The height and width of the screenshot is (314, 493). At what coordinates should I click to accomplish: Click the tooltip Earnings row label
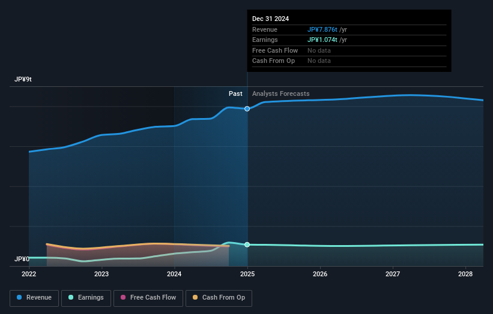click(265, 40)
